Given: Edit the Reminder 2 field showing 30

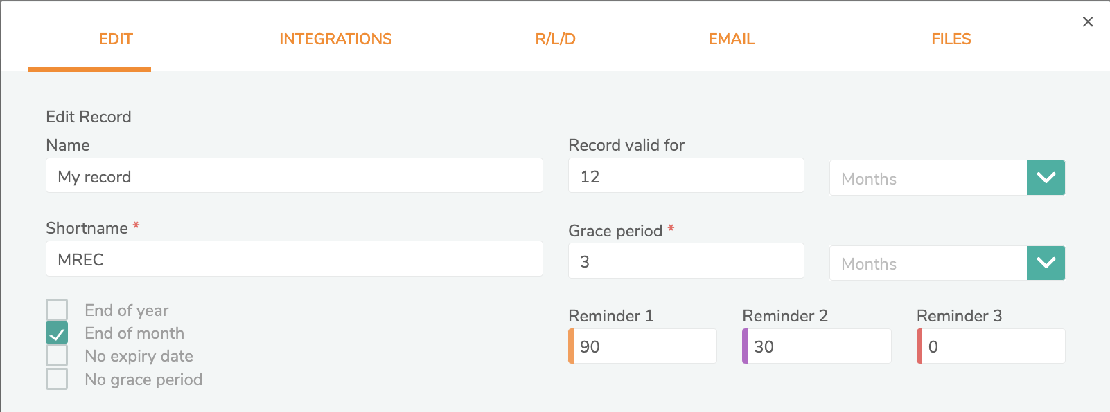Looking at the screenshot, I should click(818, 346).
